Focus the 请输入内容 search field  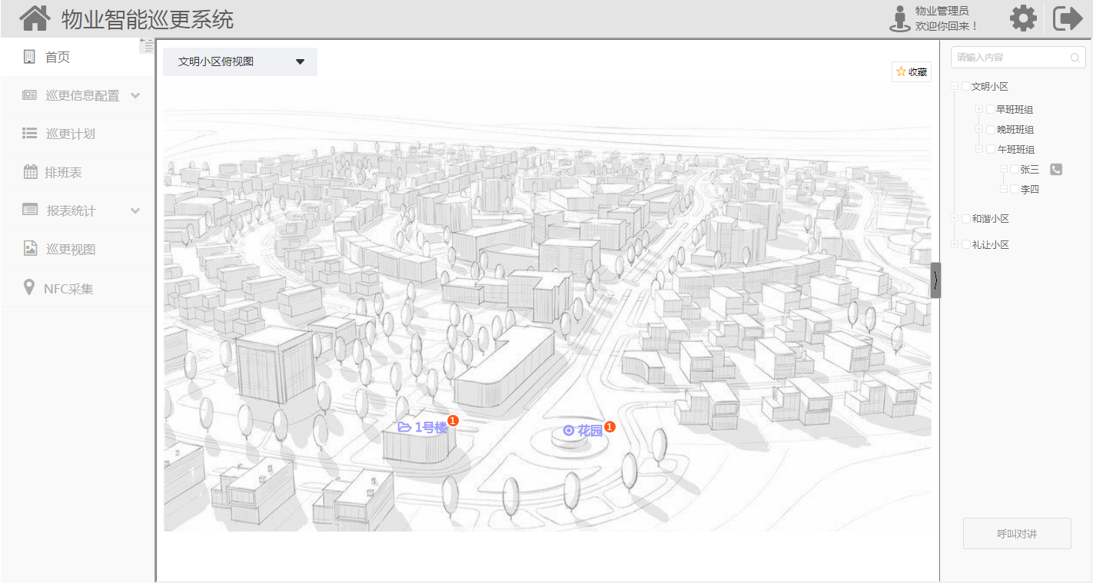coord(1018,58)
